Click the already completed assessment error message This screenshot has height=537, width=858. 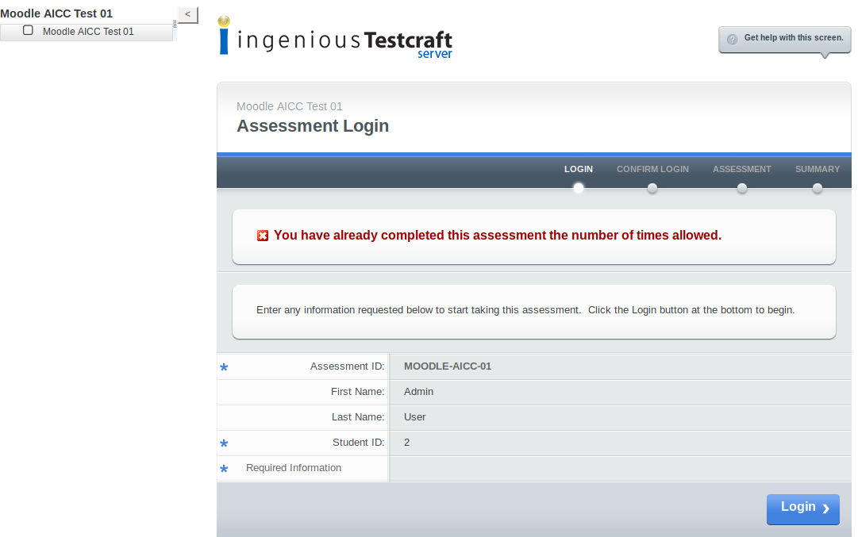(x=498, y=235)
